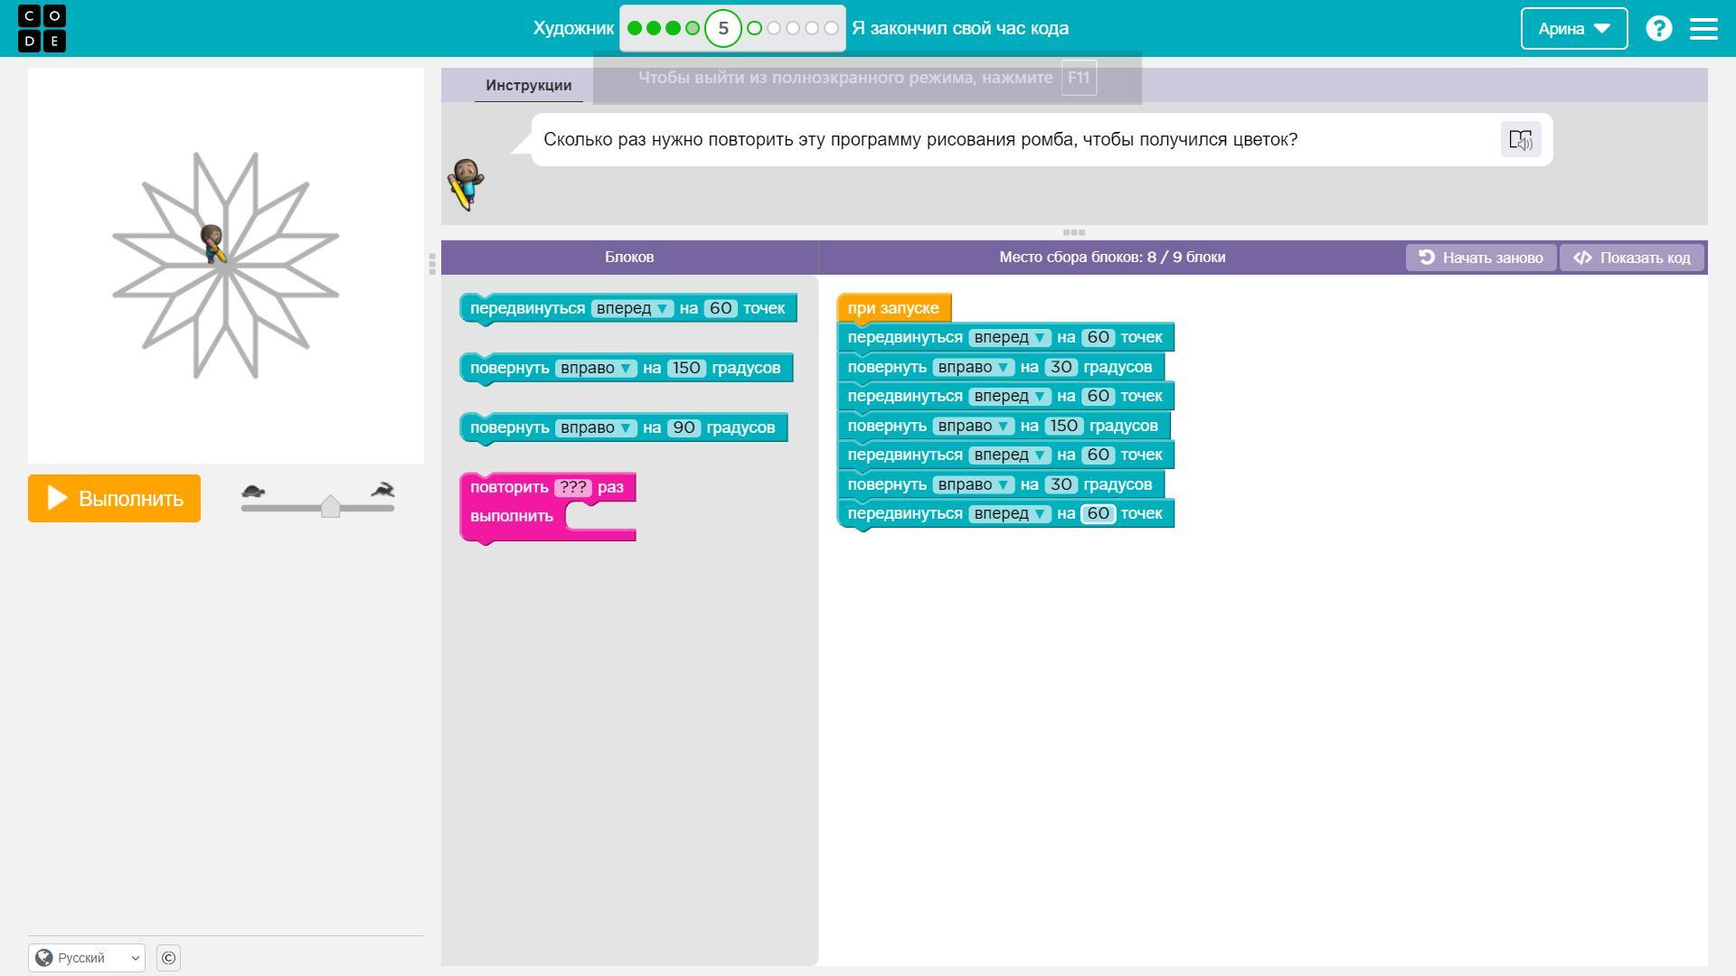Open the hamburger menu icon
The height and width of the screenshot is (976, 1736).
pyautogui.click(x=1703, y=28)
